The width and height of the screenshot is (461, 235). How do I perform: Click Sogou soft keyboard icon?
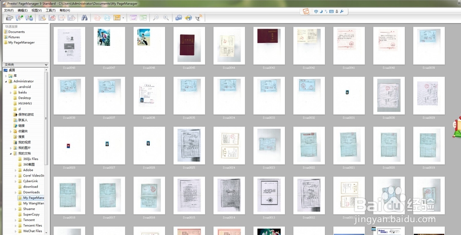coord(331,11)
